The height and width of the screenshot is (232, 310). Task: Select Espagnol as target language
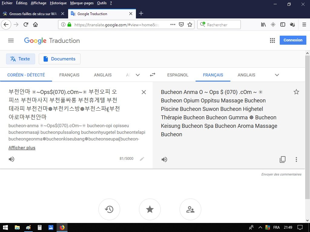click(x=178, y=75)
